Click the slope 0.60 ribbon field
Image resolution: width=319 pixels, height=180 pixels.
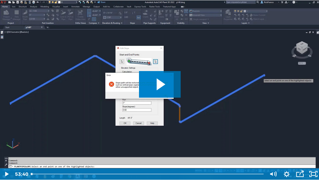pyautogui.click(x=130, y=17)
